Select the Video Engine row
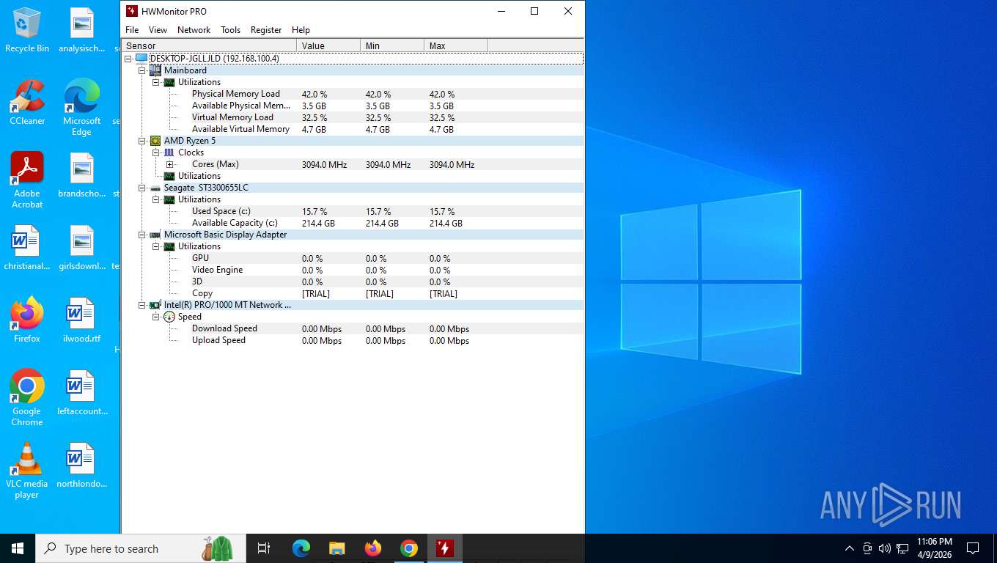Viewport: 997px width, 563px height. coord(353,270)
